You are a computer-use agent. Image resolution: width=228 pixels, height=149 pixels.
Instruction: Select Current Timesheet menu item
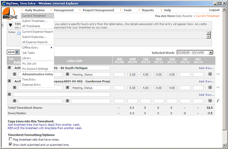coord(38,16)
